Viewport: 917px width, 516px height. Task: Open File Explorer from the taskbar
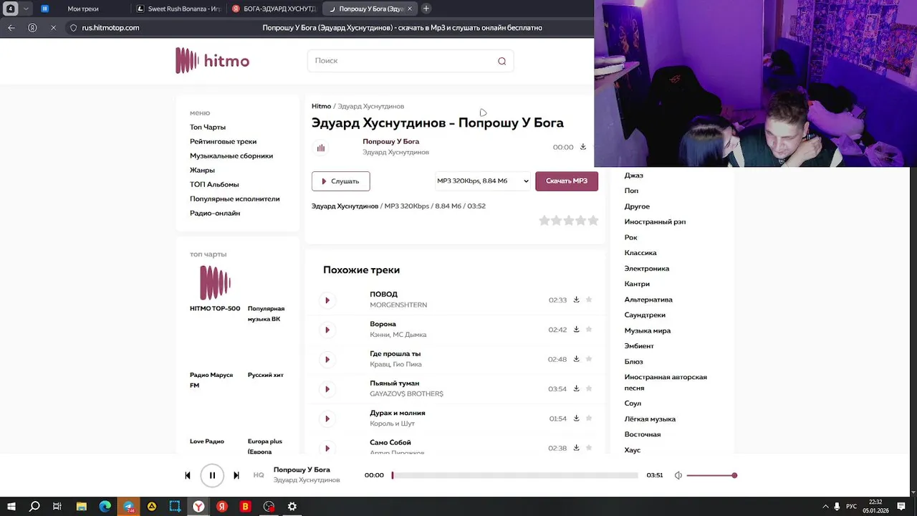81,506
